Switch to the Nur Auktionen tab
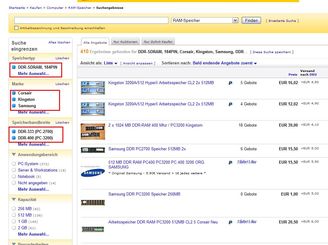Screen dimensions: 328x245 click(x=125, y=42)
